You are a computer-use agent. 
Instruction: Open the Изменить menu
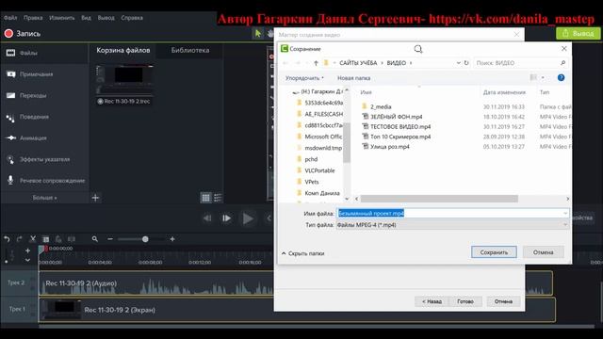click(x=62, y=18)
